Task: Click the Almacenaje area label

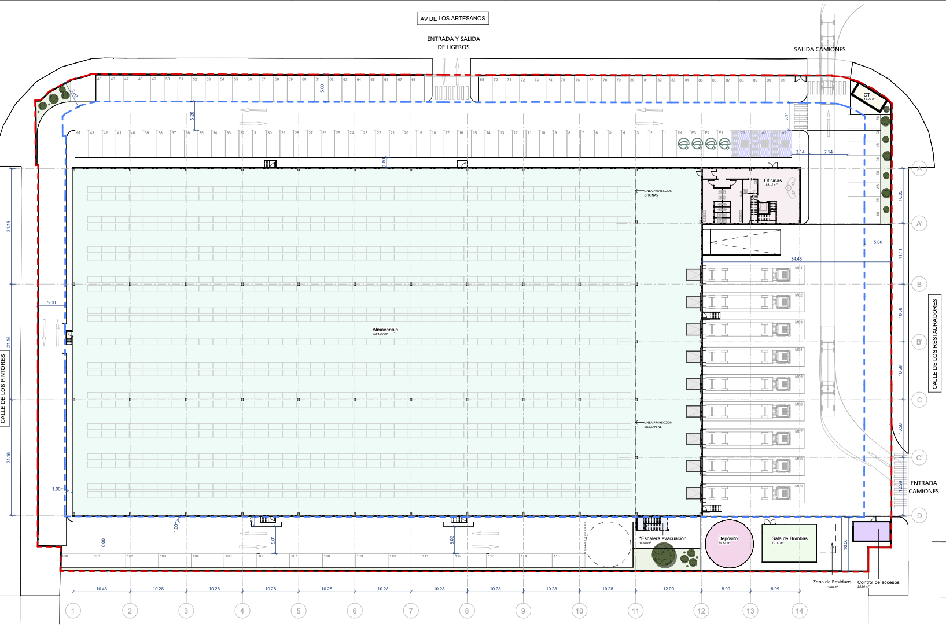Action: 385,330
